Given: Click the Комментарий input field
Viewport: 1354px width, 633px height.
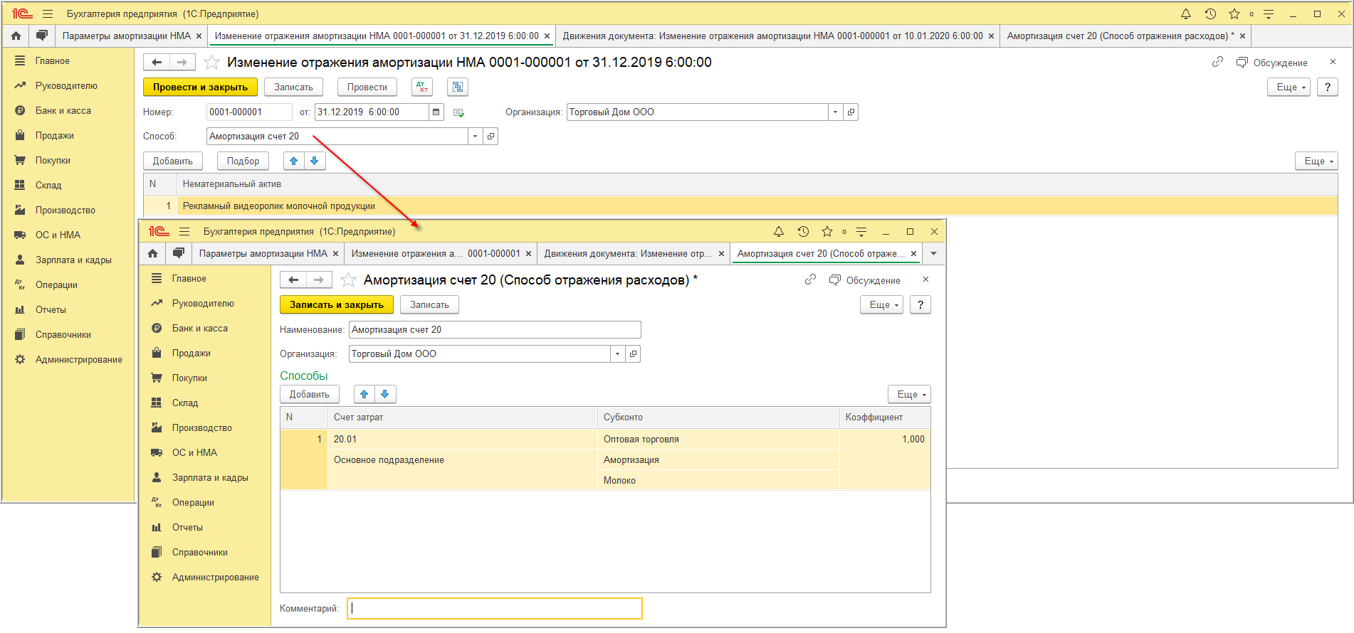Looking at the screenshot, I should (x=495, y=608).
